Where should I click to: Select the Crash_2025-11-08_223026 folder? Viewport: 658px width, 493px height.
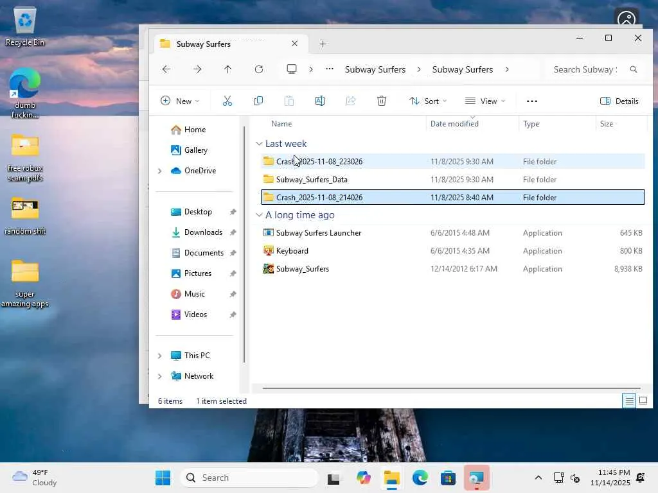[453, 161]
